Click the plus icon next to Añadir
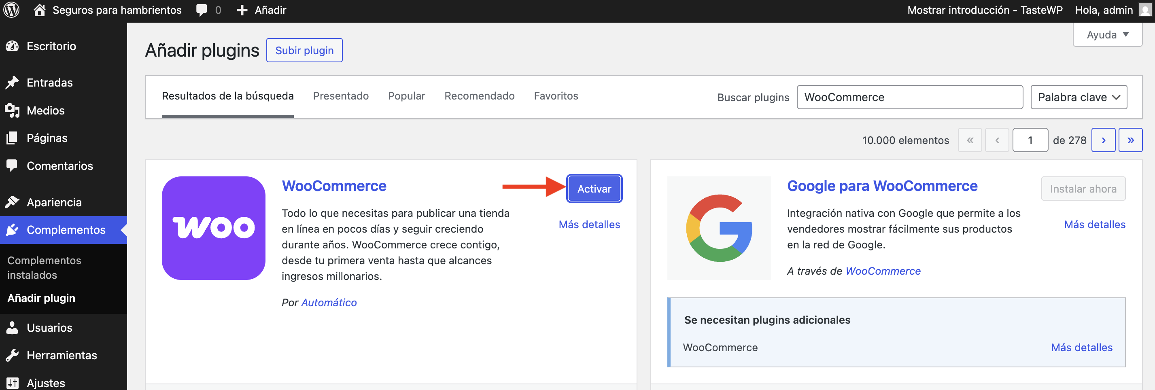 pyautogui.click(x=242, y=10)
